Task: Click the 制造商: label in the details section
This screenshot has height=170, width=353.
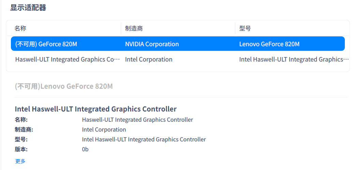Action: coord(24,130)
